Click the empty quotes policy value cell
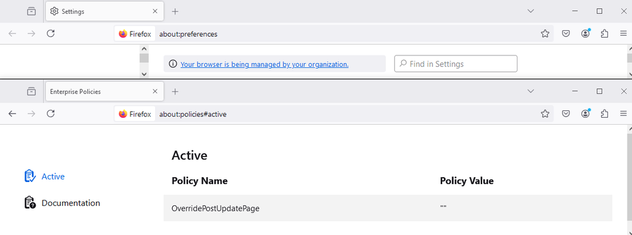This screenshot has height=235, width=632. 443,207
